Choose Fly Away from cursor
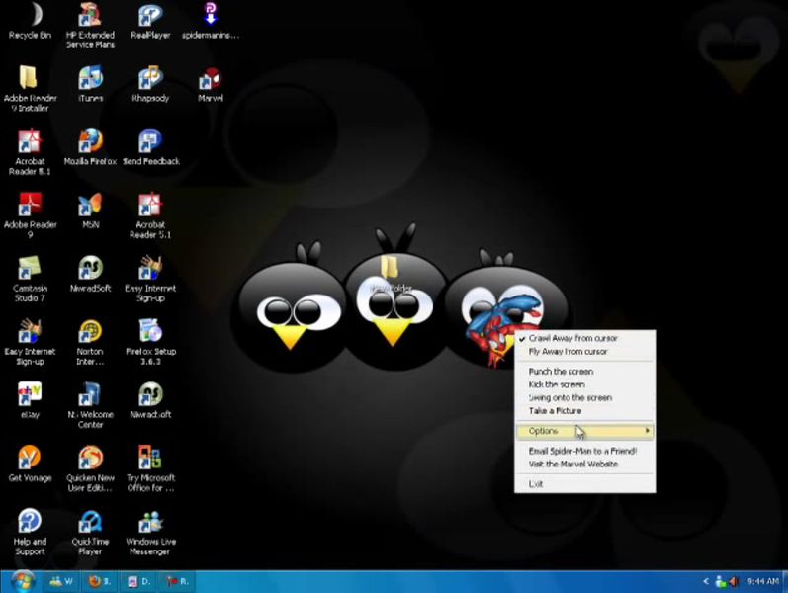 tap(585, 351)
